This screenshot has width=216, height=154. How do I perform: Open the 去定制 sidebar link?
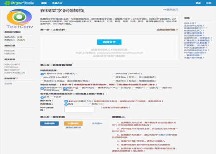[8, 84]
